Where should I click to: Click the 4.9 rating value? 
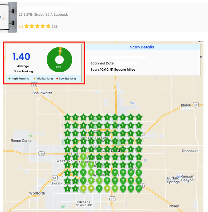(21, 26)
